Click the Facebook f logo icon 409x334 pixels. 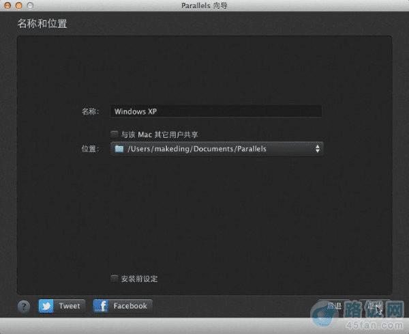point(101,306)
